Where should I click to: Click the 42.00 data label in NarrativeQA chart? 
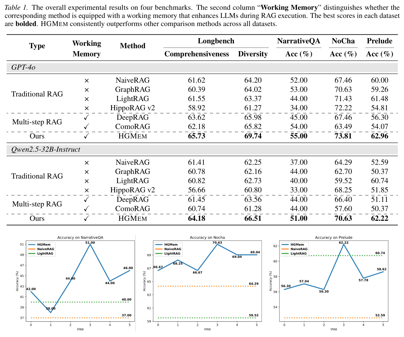coord(31,289)
